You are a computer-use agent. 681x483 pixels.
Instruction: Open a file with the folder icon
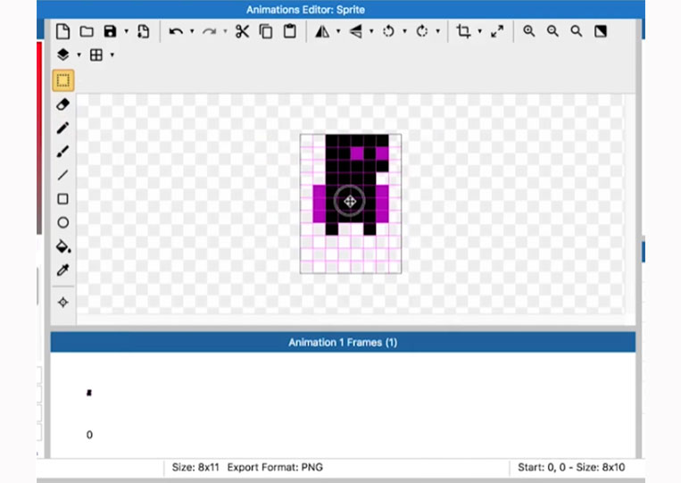point(87,31)
